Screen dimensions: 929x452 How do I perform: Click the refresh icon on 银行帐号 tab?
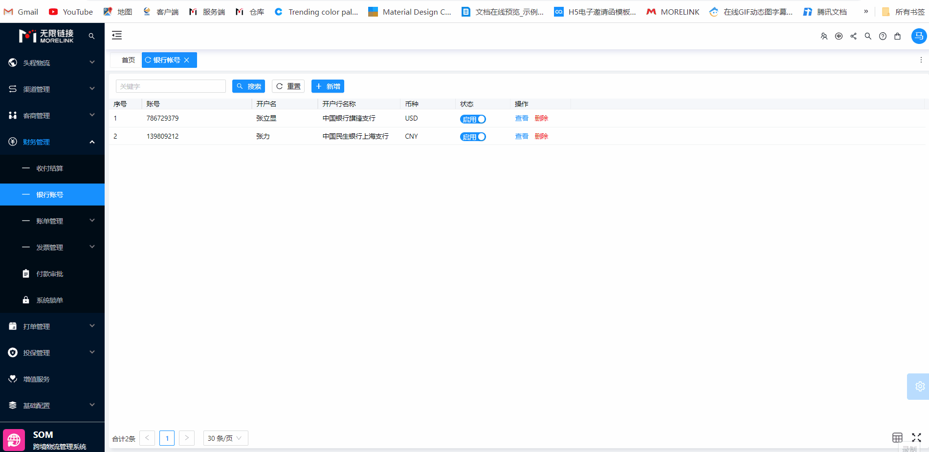148,60
